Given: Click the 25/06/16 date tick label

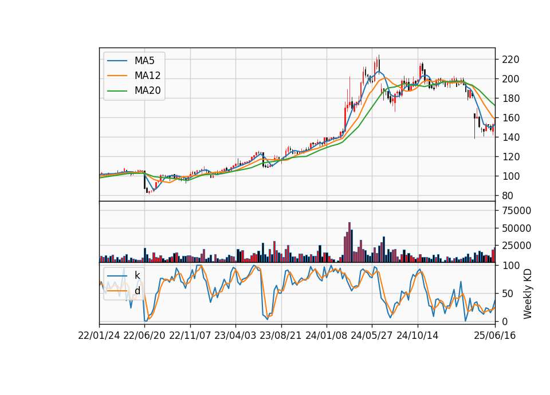Looking at the screenshot, I should click(x=495, y=335).
